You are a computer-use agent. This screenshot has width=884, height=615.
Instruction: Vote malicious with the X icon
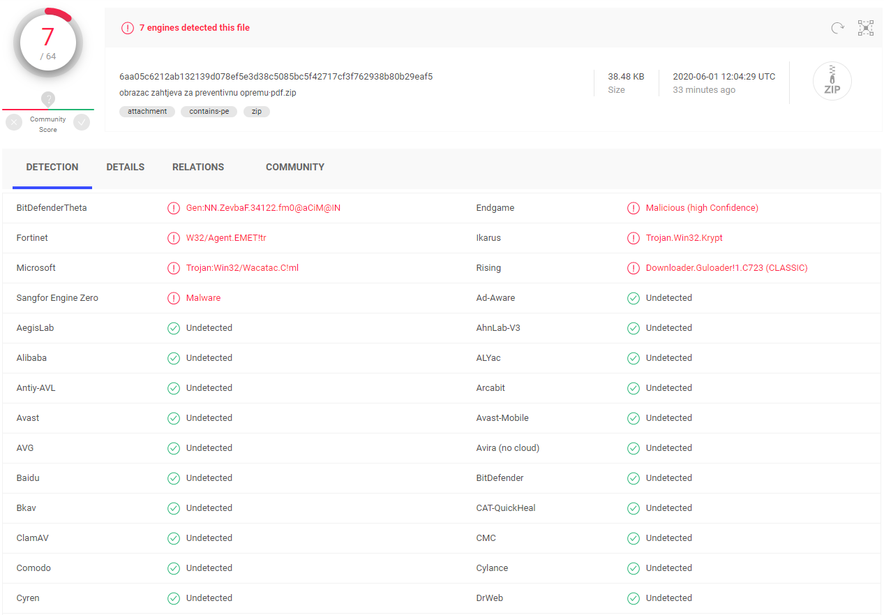[14, 123]
